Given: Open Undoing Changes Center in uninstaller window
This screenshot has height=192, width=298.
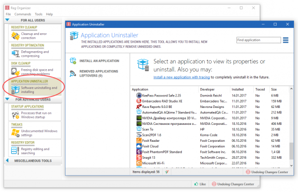Looking at the screenshot, I should click(x=267, y=172).
